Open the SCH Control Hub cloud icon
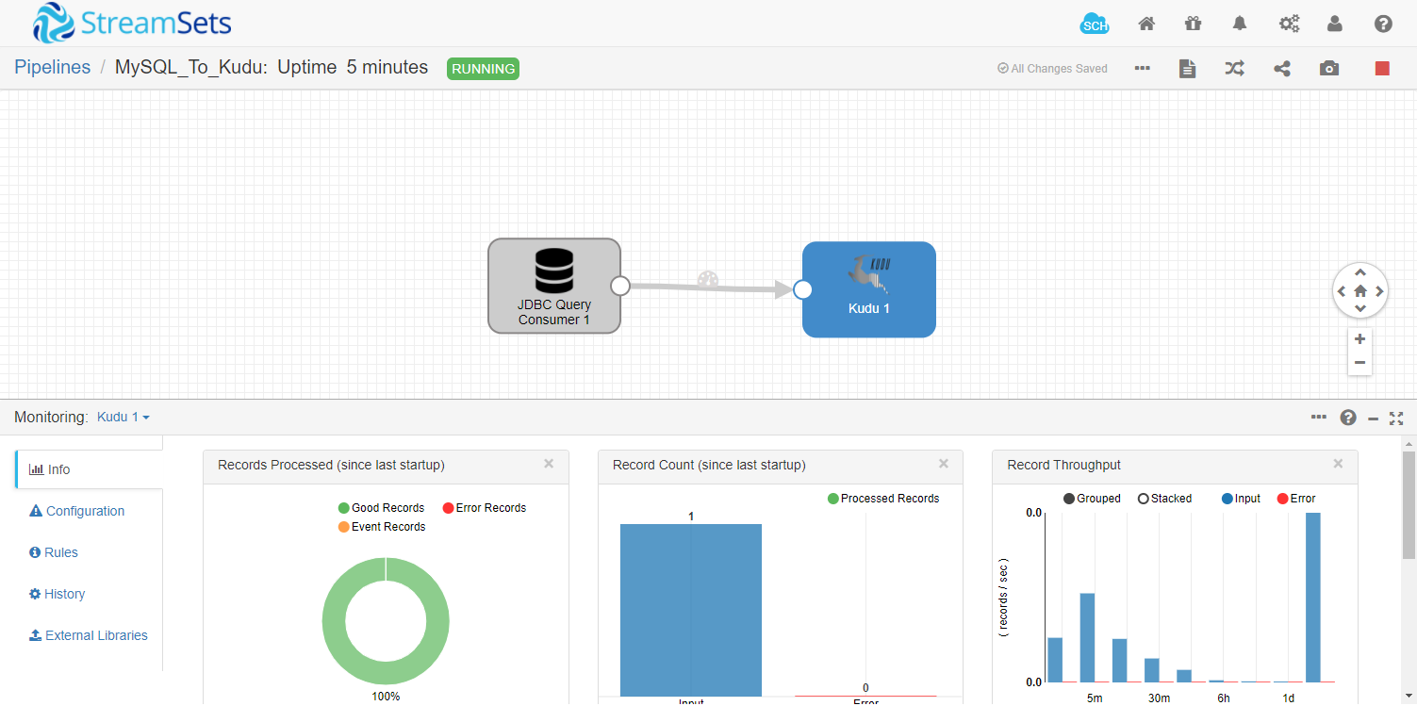This screenshot has width=1417, height=706. pyautogui.click(x=1095, y=25)
